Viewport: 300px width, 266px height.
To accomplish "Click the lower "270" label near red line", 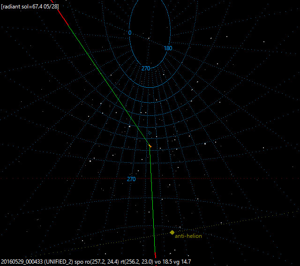I will [131, 179].
